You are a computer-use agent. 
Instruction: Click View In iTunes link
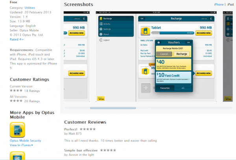coord(21,145)
